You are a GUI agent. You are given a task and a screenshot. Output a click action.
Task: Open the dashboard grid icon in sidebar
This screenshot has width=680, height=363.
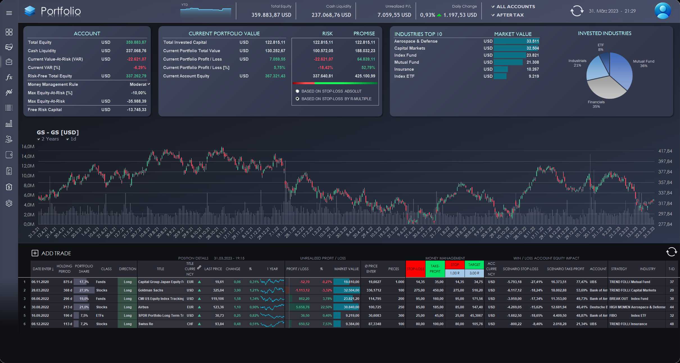coord(9,32)
